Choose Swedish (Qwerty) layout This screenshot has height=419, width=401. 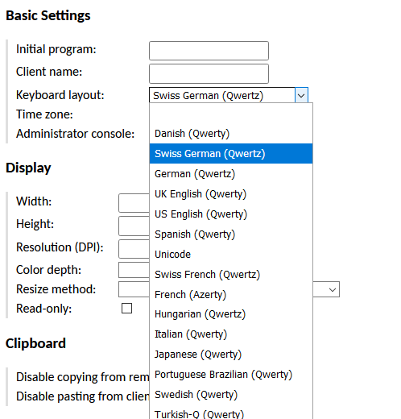pyautogui.click(x=231, y=395)
